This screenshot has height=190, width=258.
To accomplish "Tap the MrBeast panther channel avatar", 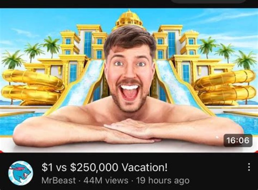I will [x=20, y=173].
